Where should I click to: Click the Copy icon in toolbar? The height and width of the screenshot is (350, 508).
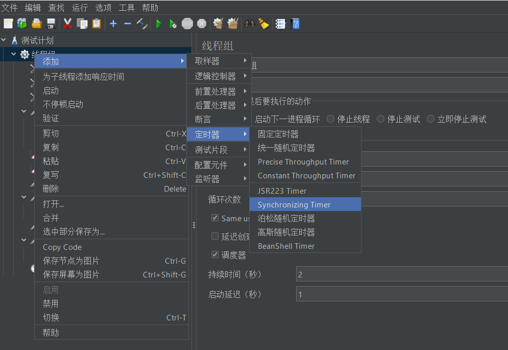(x=82, y=24)
